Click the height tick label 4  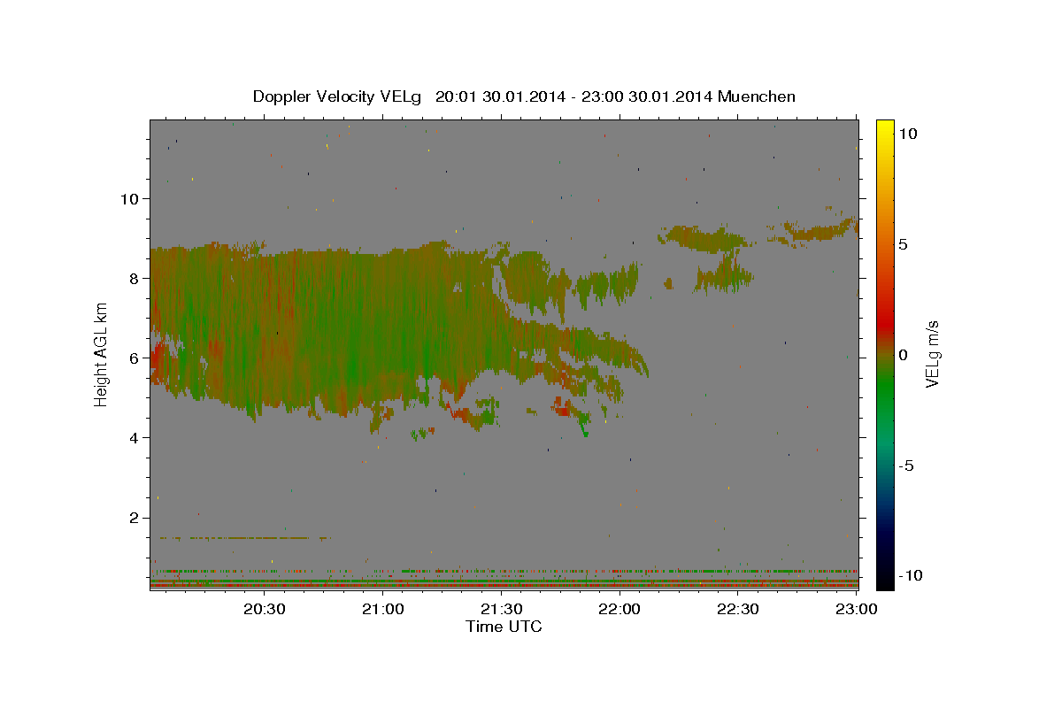pos(135,438)
